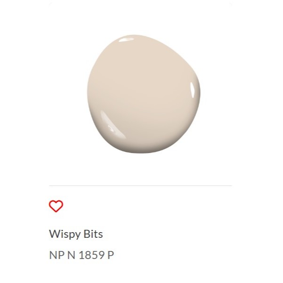Click the divider line below the paint blob
Screen dimensions: 283x283
(x=140, y=186)
